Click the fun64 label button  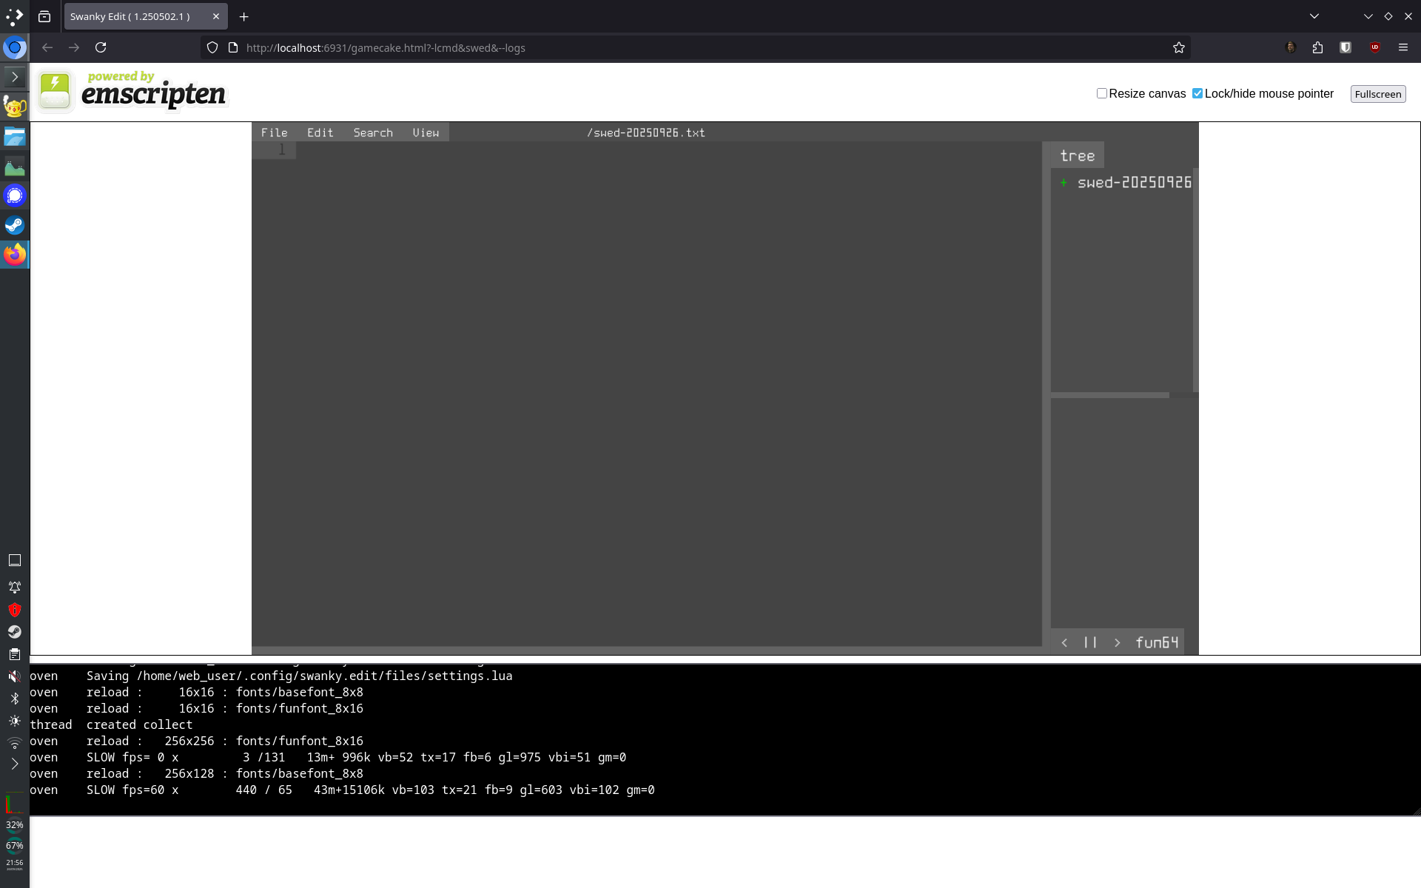[1157, 642]
